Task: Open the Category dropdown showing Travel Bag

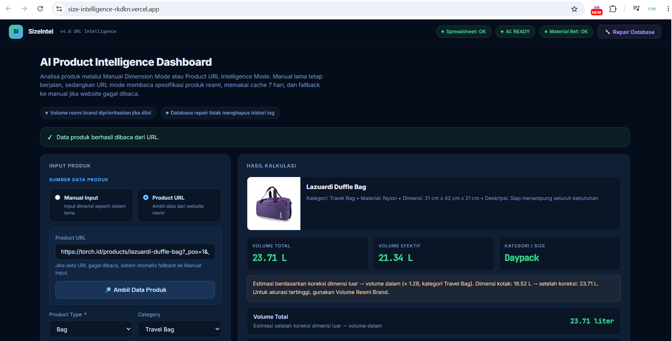Action: [x=179, y=329]
